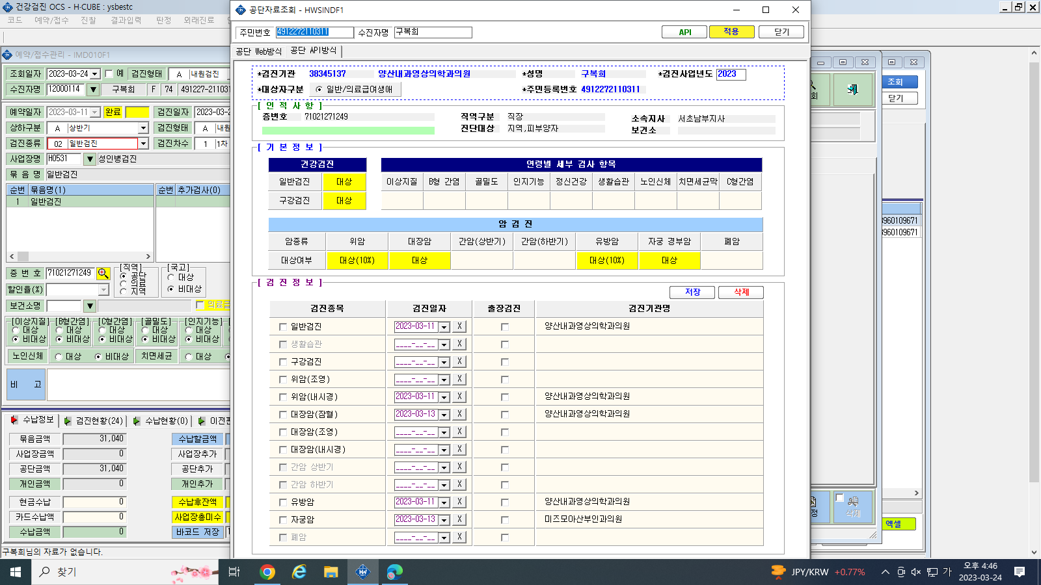Image resolution: width=1041 pixels, height=585 pixels.
Task: Click the yellow 적용 button
Action: click(731, 32)
